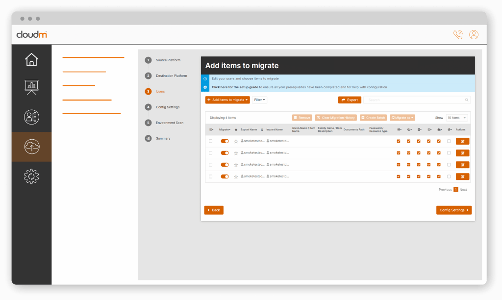This screenshot has height=300, width=502.
Task: Go to Source Platform step
Action: (x=168, y=60)
